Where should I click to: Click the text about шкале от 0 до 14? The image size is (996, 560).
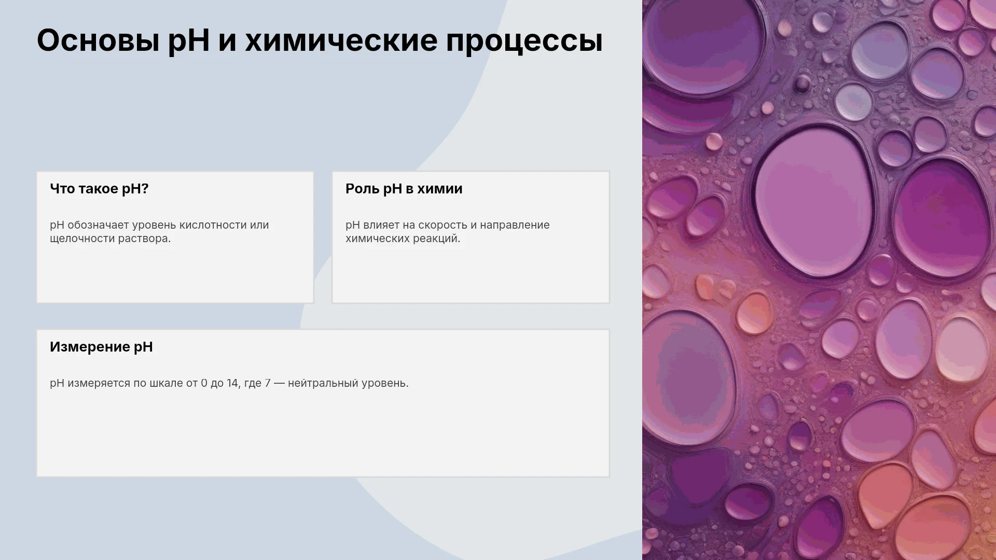coord(229,383)
